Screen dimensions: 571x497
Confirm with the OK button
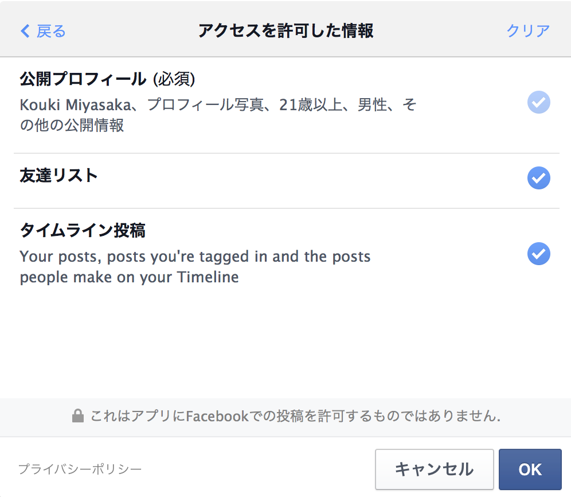[x=530, y=469]
